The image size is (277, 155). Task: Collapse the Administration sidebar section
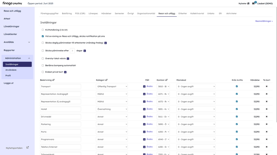coord(29,58)
